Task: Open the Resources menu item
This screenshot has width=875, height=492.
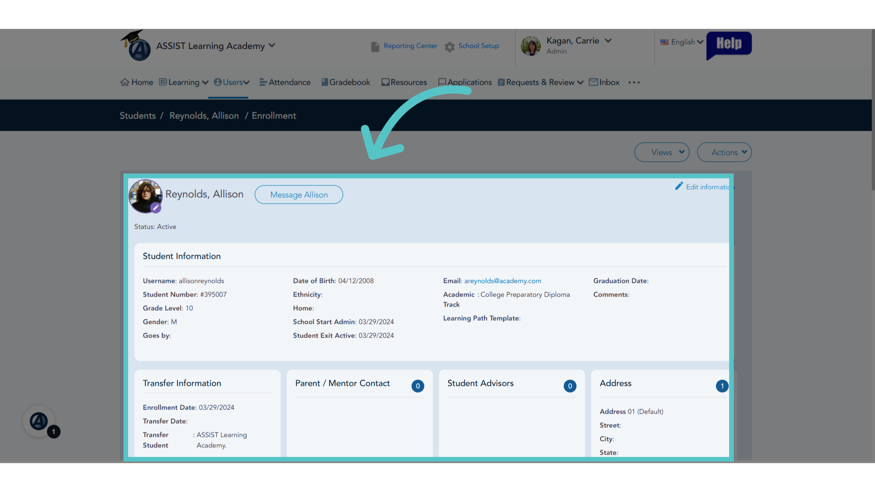Action: 409,82
